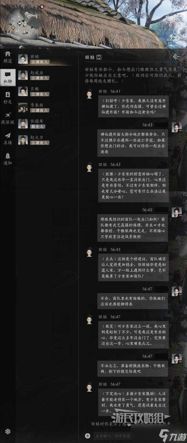Click the emoji button by the input box
Screen dimensions: 187x443
[x=88, y=435]
